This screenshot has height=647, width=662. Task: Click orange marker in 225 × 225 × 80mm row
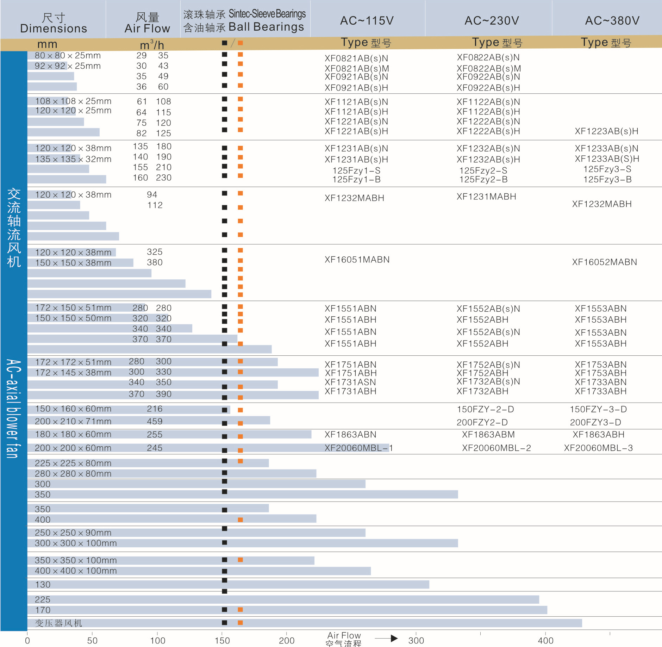[x=240, y=461]
